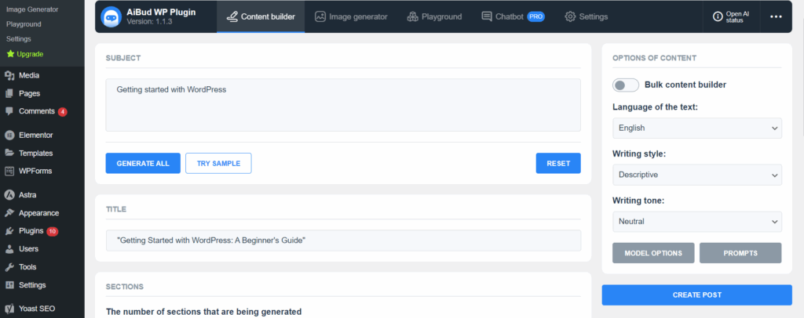This screenshot has height=318, width=804.
Task: Click the PRO badge beside Chatbot
Action: click(535, 17)
